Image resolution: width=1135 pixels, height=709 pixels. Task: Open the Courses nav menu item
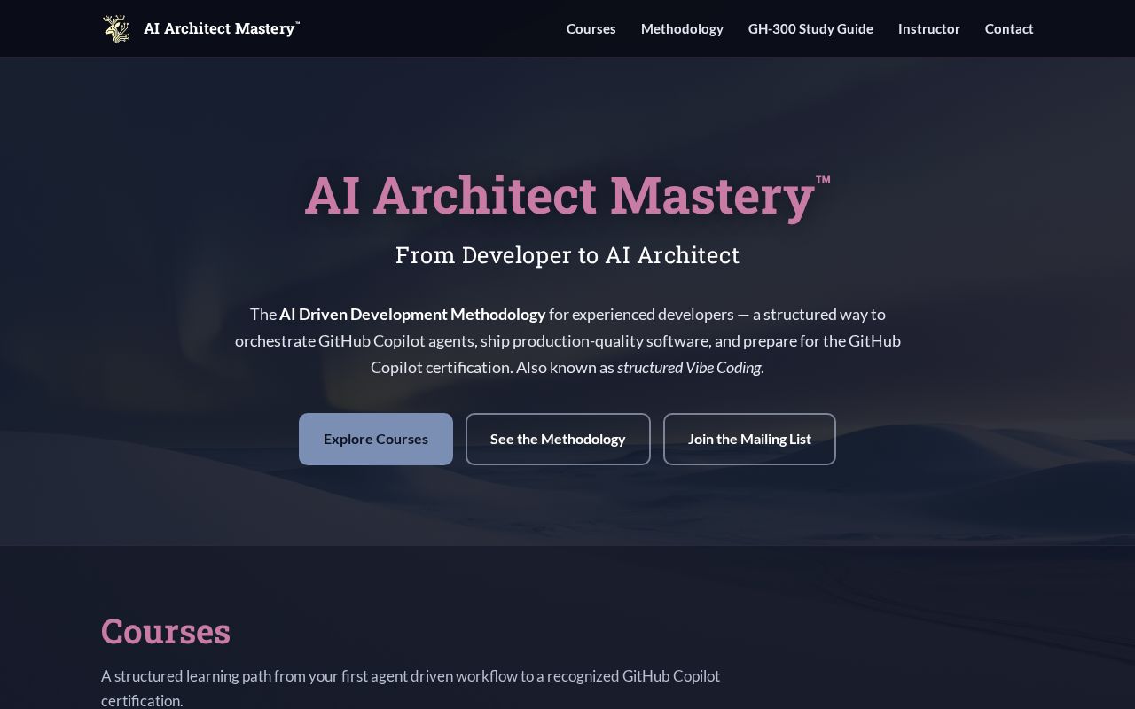pyautogui.click(x=591, y=28)
